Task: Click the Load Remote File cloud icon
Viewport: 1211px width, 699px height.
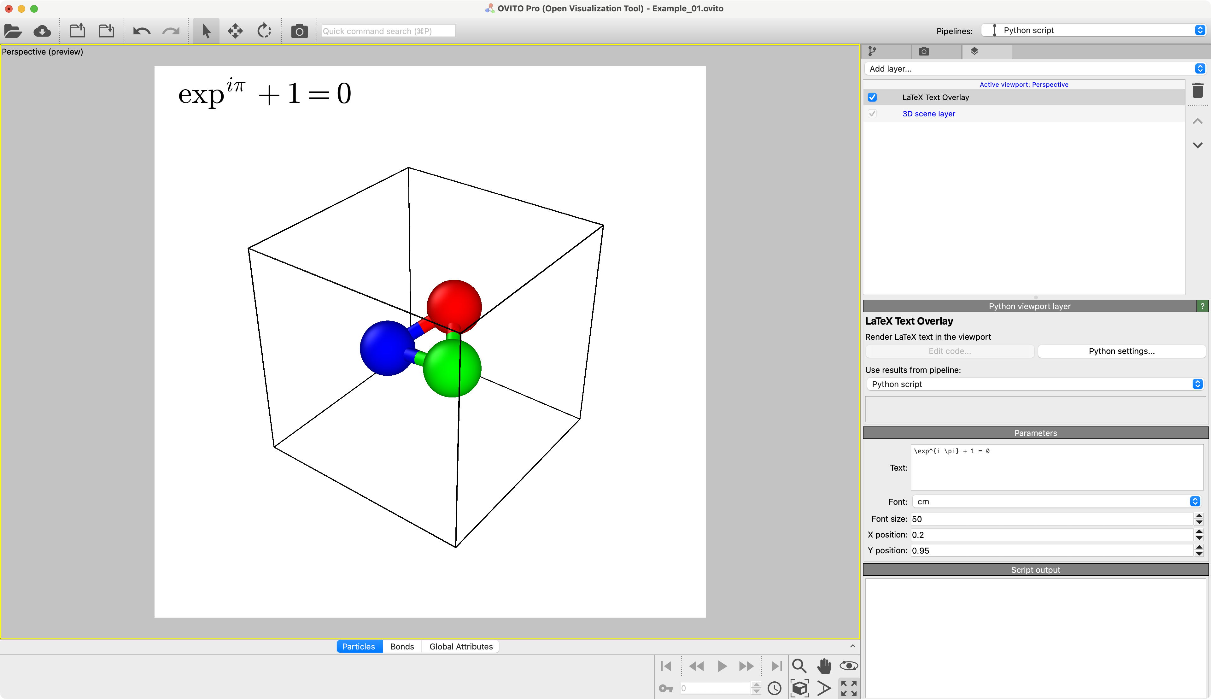Action: coord(42,31)
